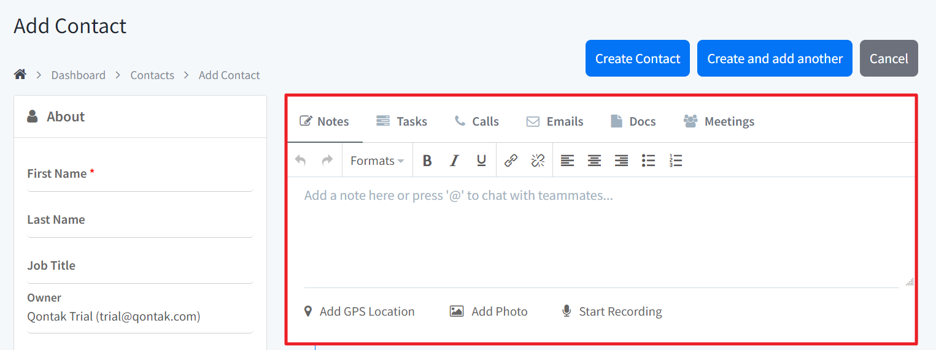Image resolution: width=936 pixels, height=350 pixels.
Task: Redo the last edit in note editor
Action: pos(327,161)
